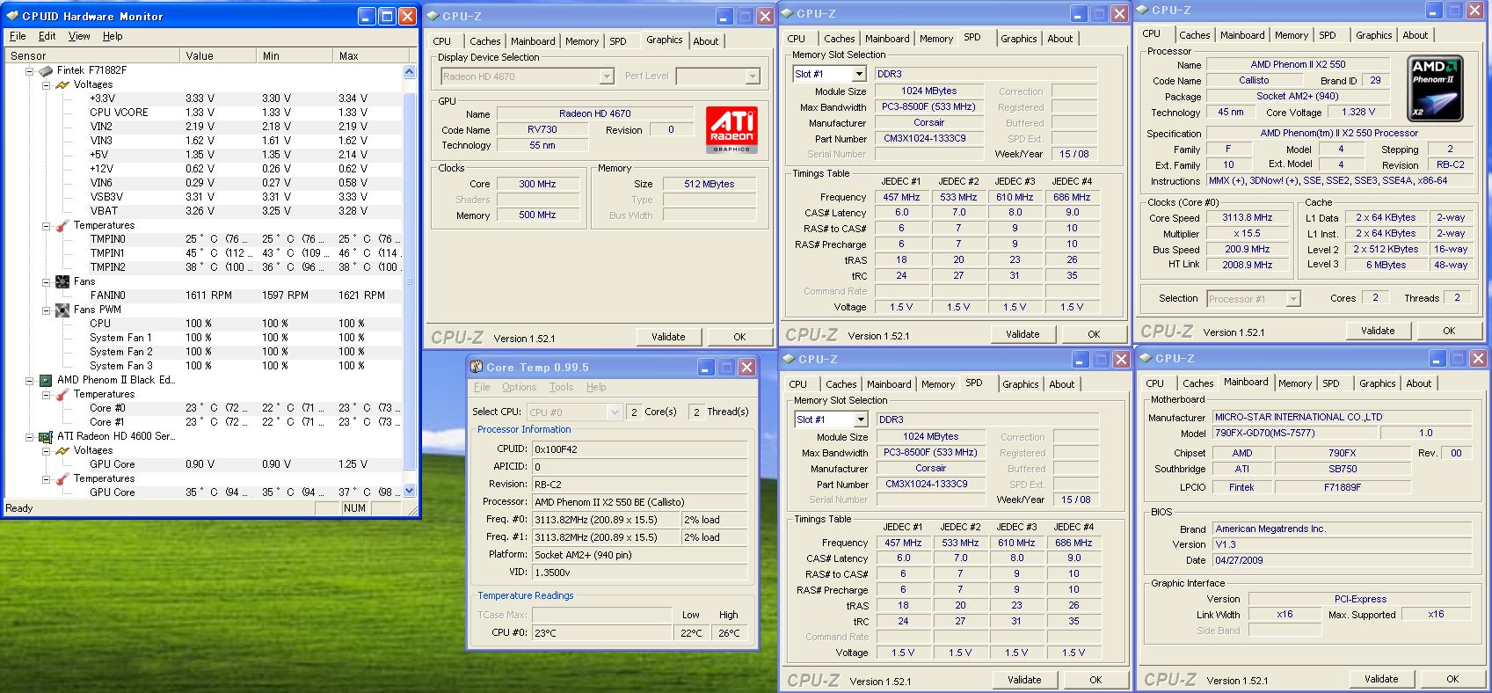The width and height of the screenshot is (1492, 693).
Task: Click the Model field showing 790FX-GD70(MS-7577)
Action: [x=1296, y=434]
